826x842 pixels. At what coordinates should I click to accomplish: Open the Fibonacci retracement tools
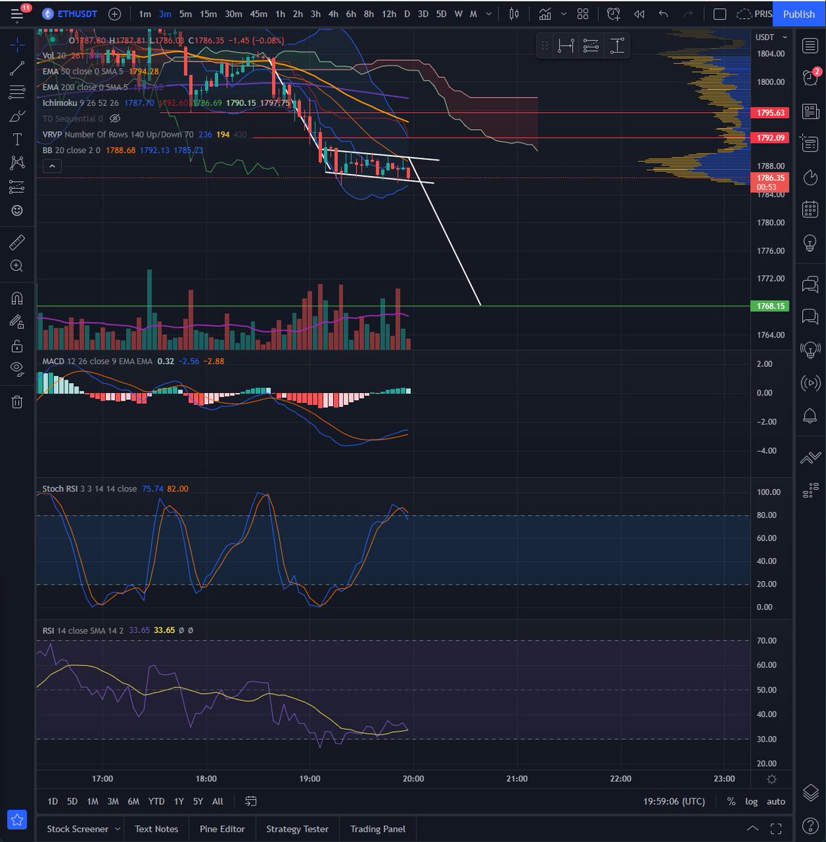pyautogui.click(x=18, y=92)
